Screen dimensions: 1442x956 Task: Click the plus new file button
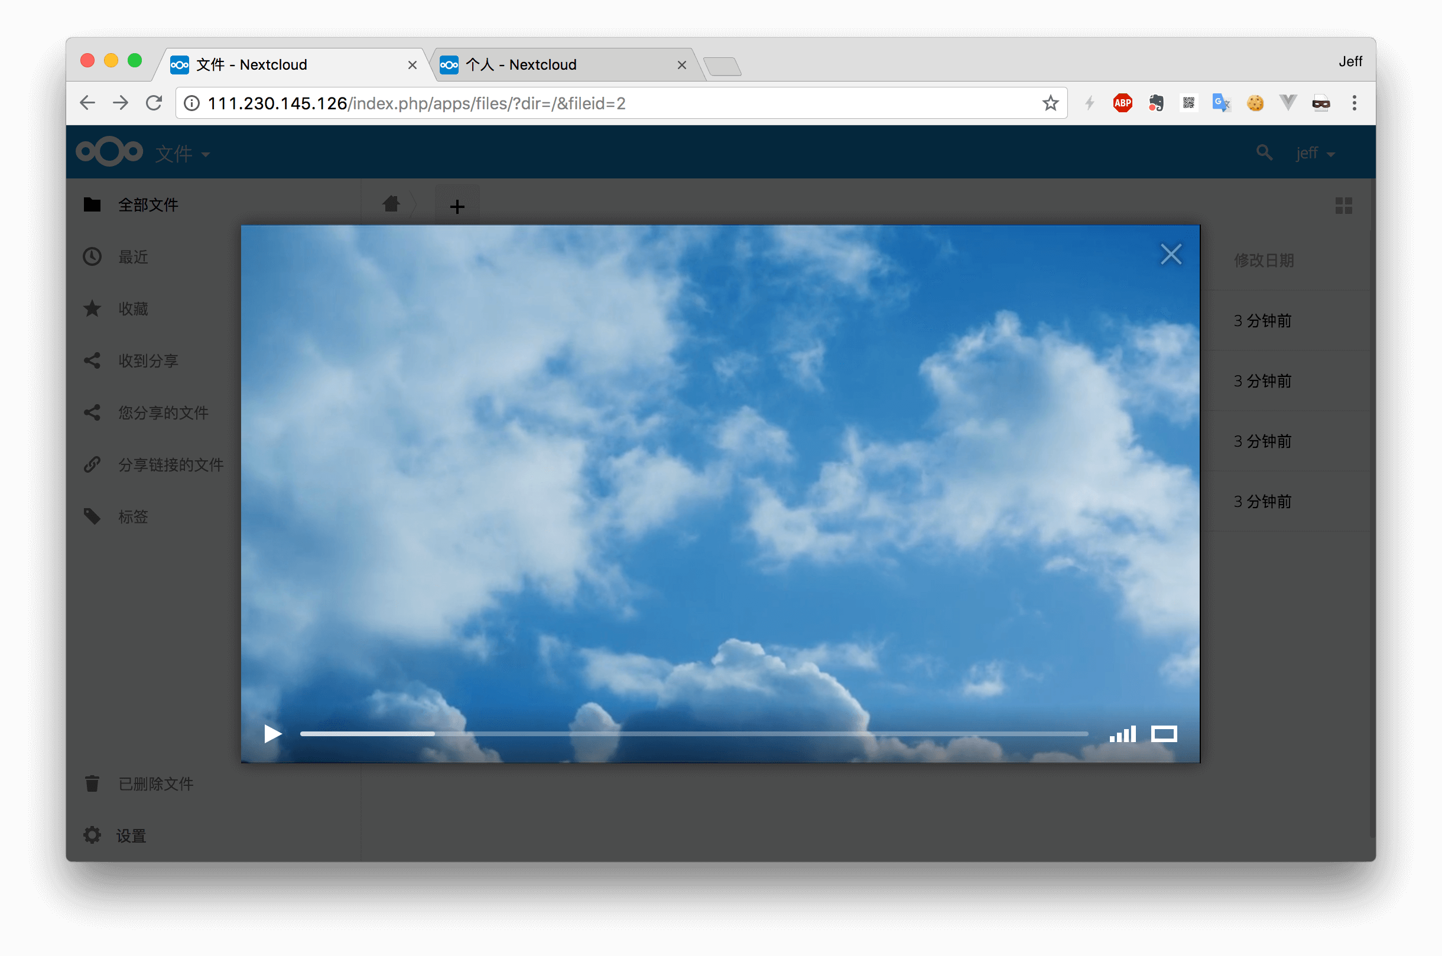457,206
